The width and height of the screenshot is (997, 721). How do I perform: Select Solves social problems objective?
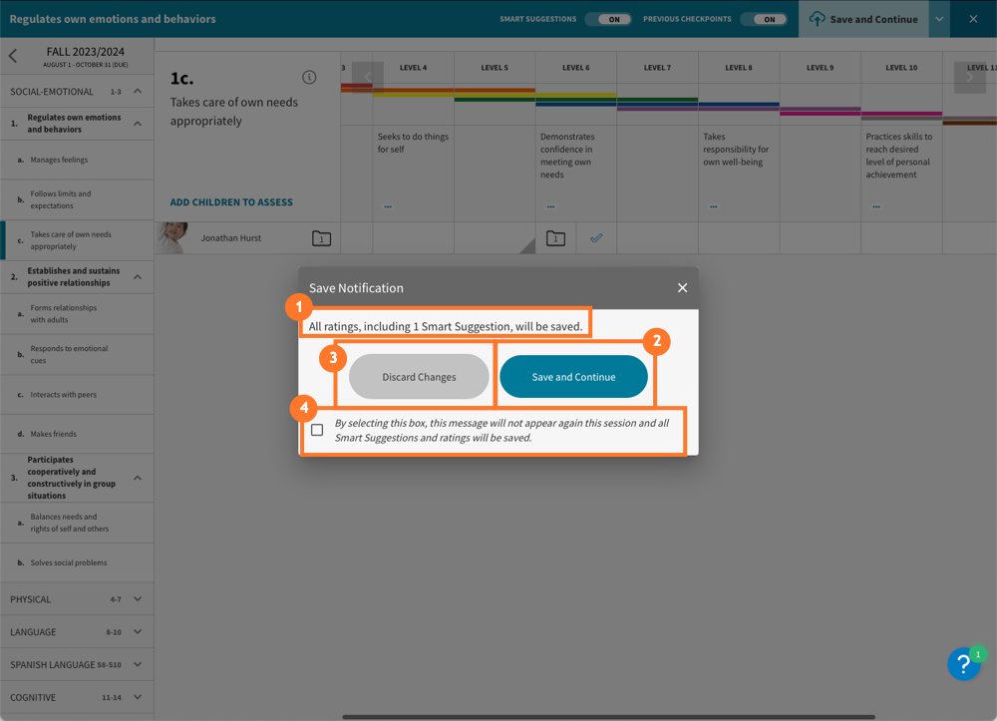coord(68,562)
